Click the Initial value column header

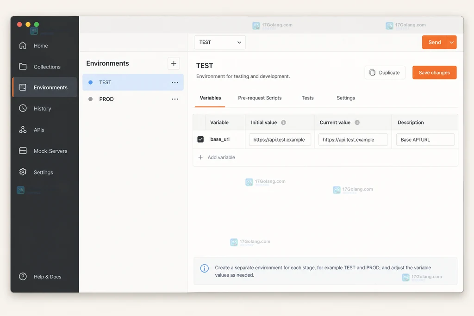tap(264, 122)
